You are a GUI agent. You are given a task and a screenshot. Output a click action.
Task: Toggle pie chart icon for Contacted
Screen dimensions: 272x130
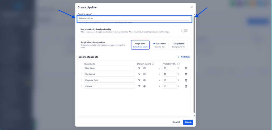144,74
